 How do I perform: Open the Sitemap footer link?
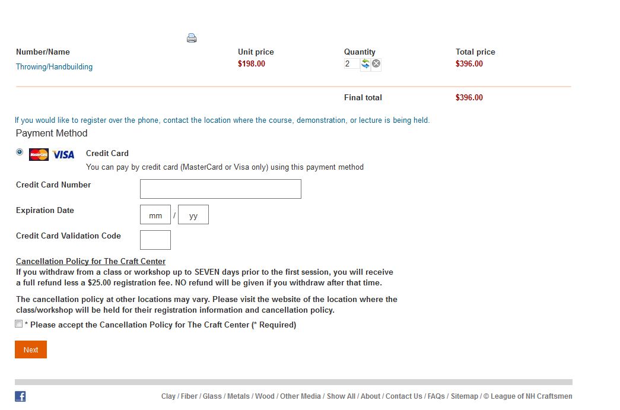point(464,396)
